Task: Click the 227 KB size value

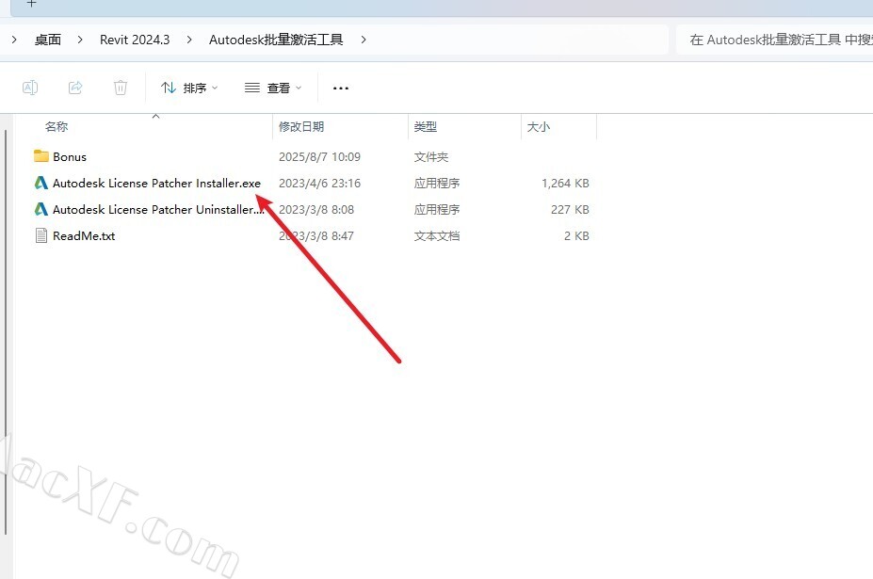Action: [570, 209]
